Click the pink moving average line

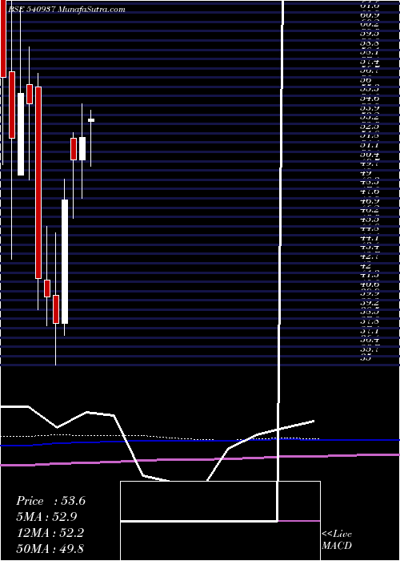[x=200, y=460]
